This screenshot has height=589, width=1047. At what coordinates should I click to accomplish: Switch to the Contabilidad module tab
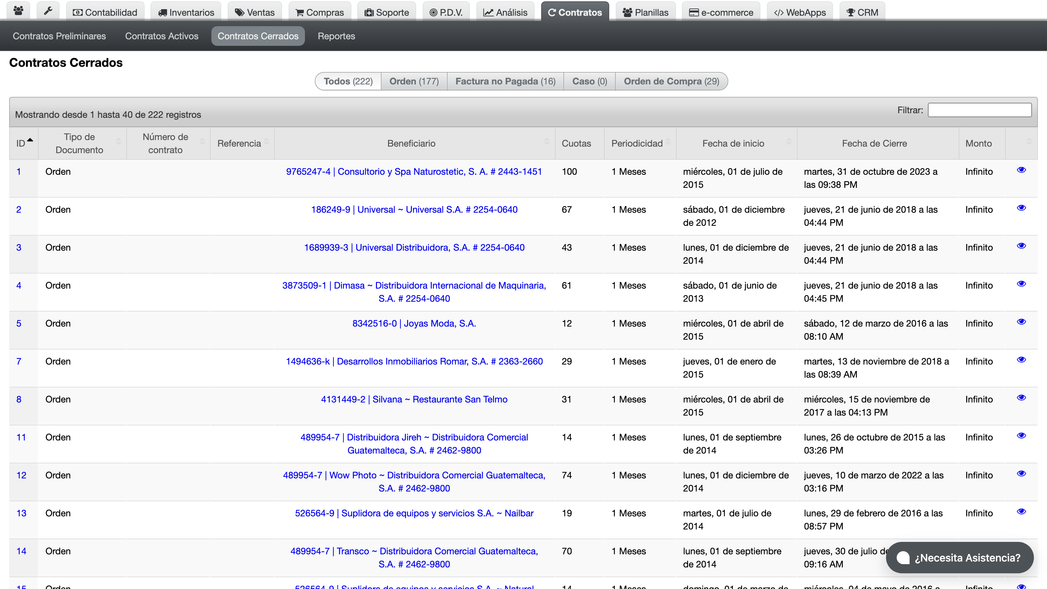[105, 12]
